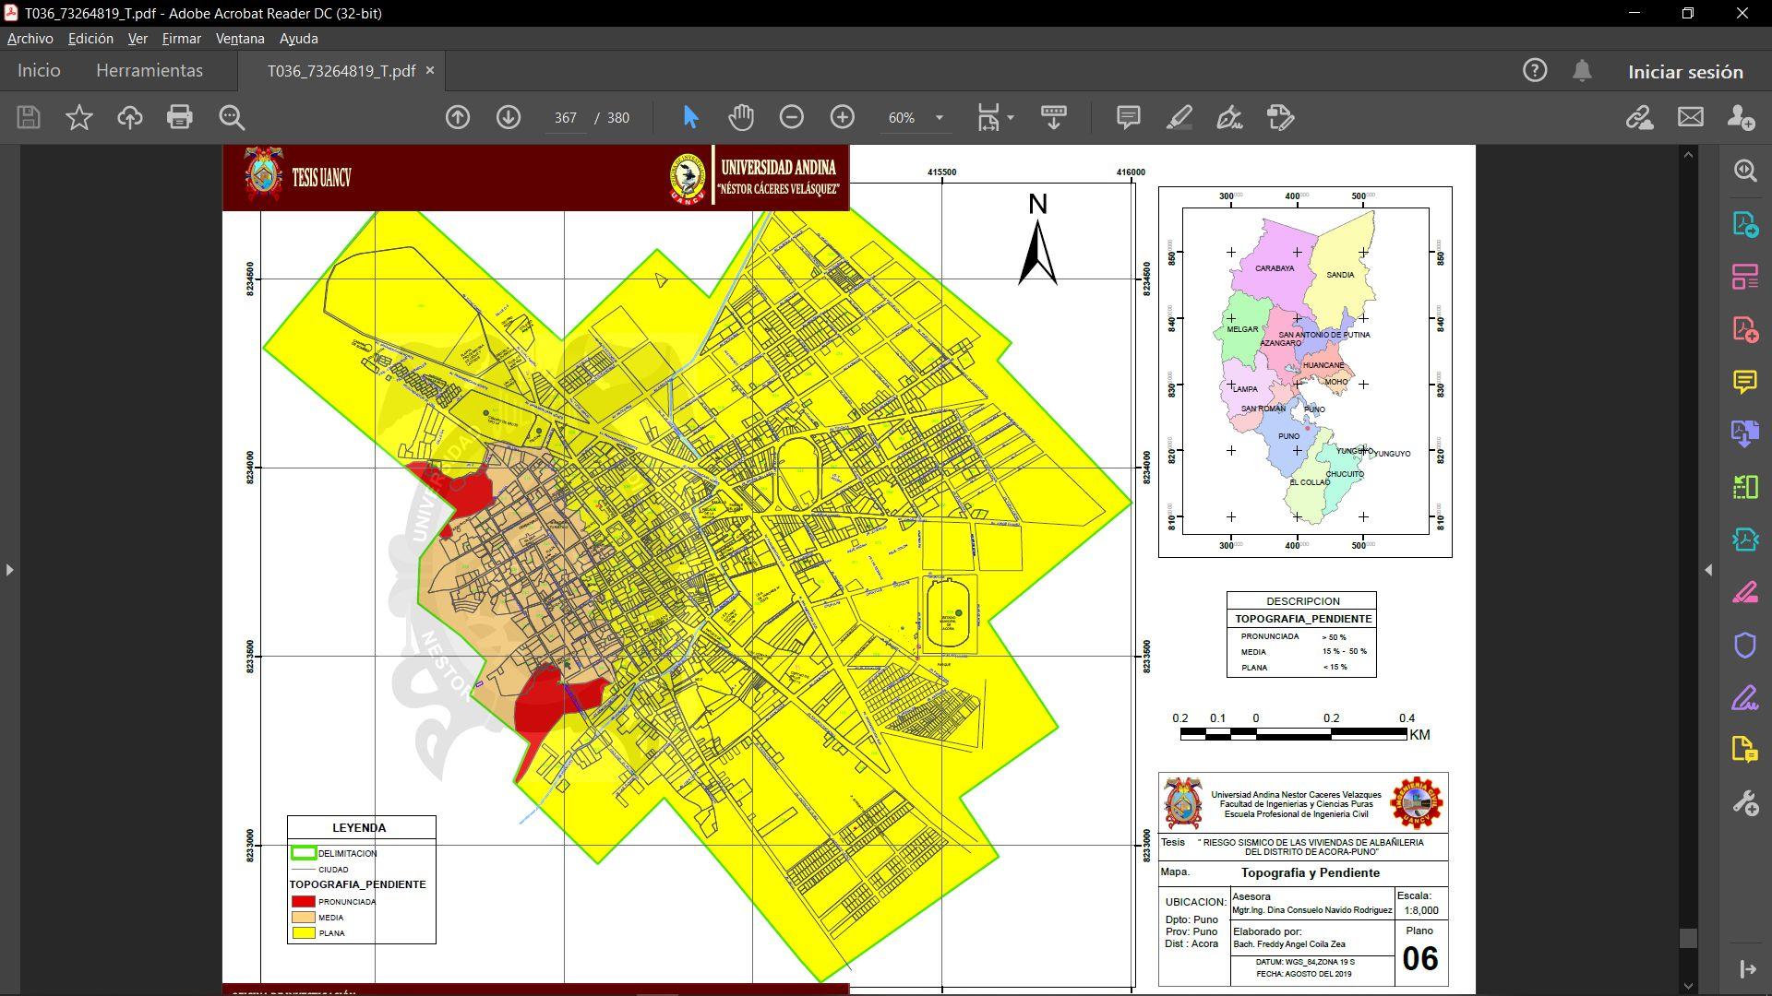The height and width of the screenshot is (996, 1772).
Task: Share a link to file
Action: (1640, 117)
